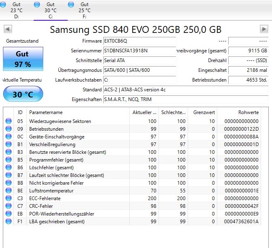Viewport: 272px width, 248px height.
Task: Select the Wiederzugewiesene Sektoren parameter name
Action: pyautogui.click(x=60, y=121)
